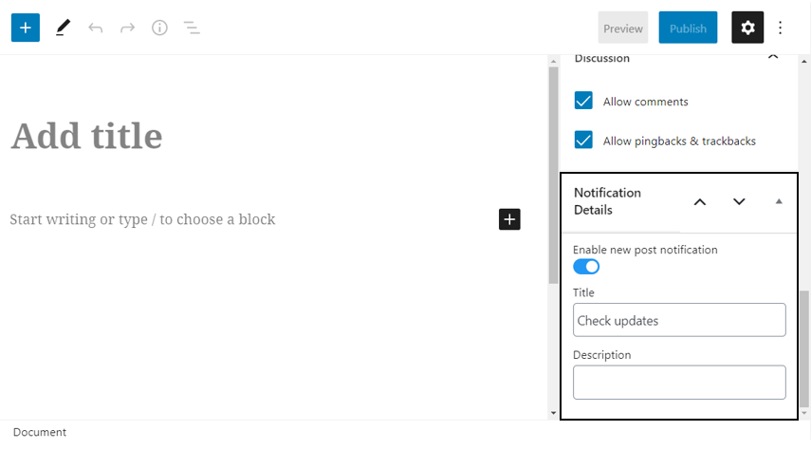Move Notification Details panel up
The image size is (811, 450).
pyautogui.click(x=700, y=202)
